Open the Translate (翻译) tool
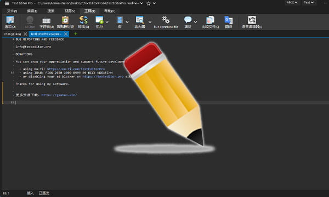This screenshot has width=329, height=197. click(229, 22)
